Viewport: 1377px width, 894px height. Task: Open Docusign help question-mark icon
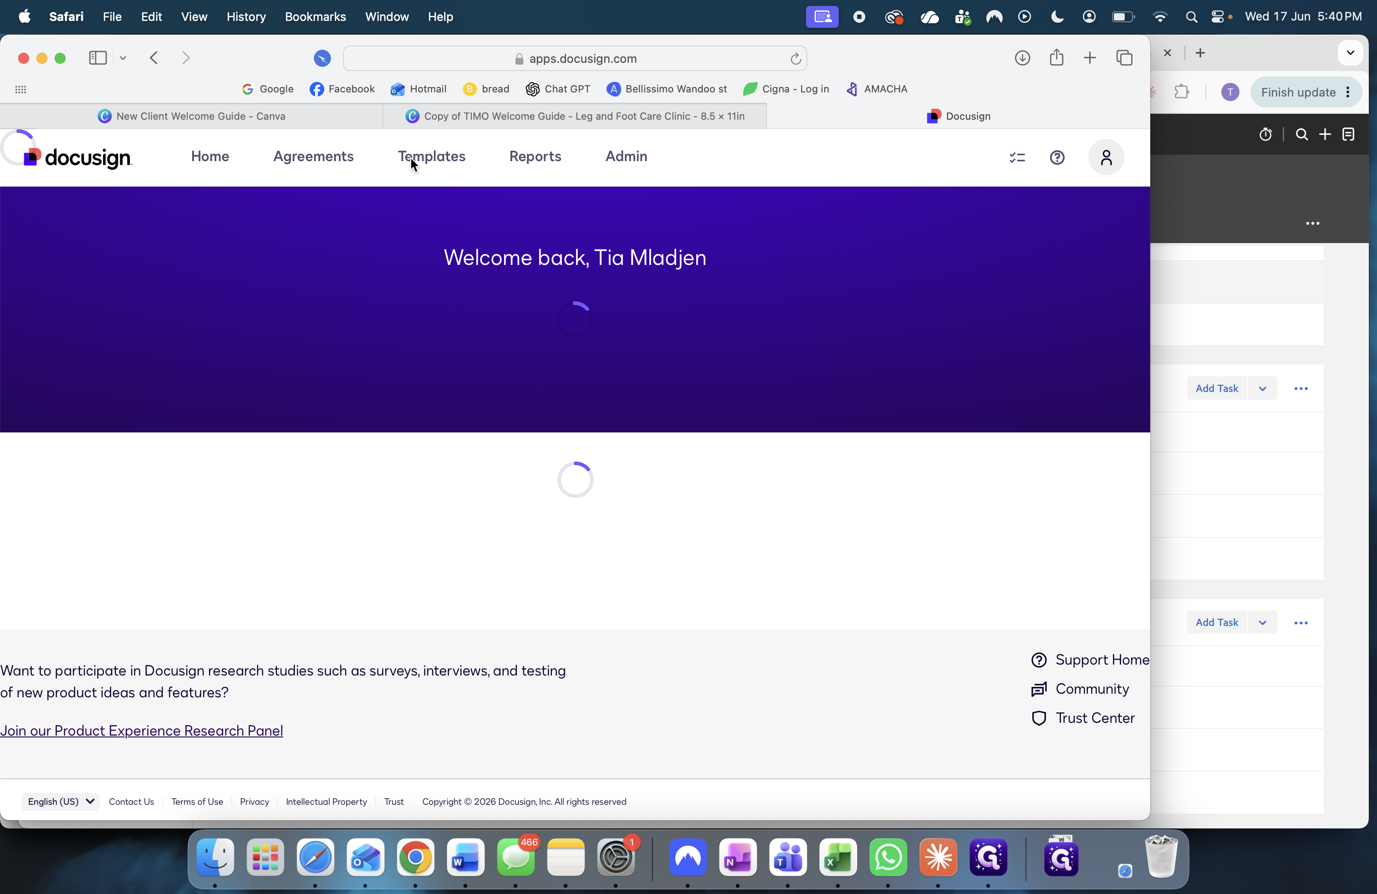point(1057,157)
